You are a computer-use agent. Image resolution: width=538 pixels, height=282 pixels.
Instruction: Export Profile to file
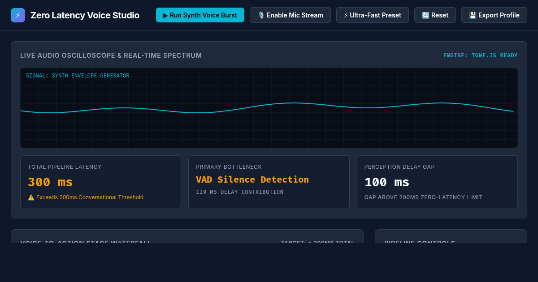[494, 15]
